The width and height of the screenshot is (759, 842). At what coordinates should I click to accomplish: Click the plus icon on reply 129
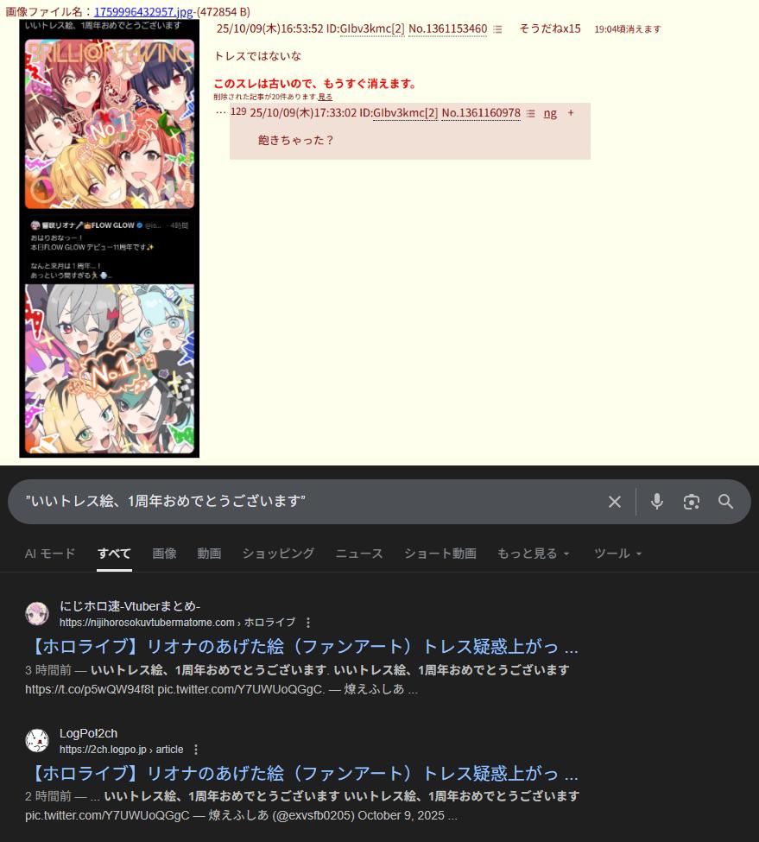(571, 113)
